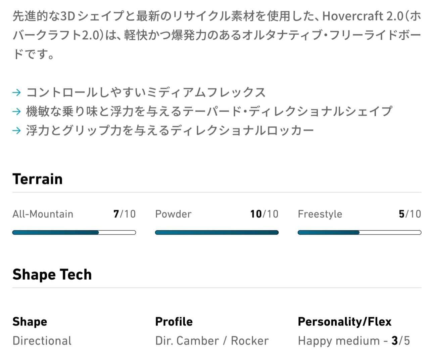Viewport: 433px width, 357px height.
Task: Click the 7/10 All-Mountain score
Action: click(125, 214)
